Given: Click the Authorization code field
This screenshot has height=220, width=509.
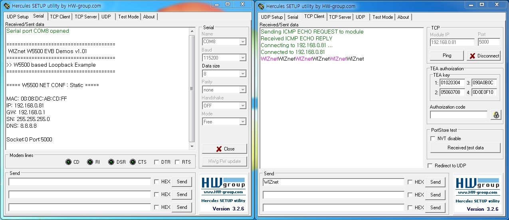Looking at the screenshot, I should [459, 115].
